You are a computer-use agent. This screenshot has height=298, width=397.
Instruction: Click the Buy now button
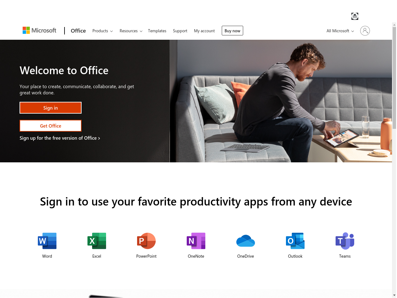232,31
